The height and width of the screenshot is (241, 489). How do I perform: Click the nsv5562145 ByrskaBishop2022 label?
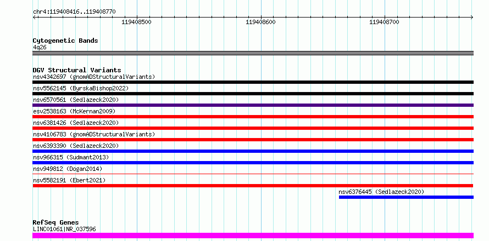(81, 88)
